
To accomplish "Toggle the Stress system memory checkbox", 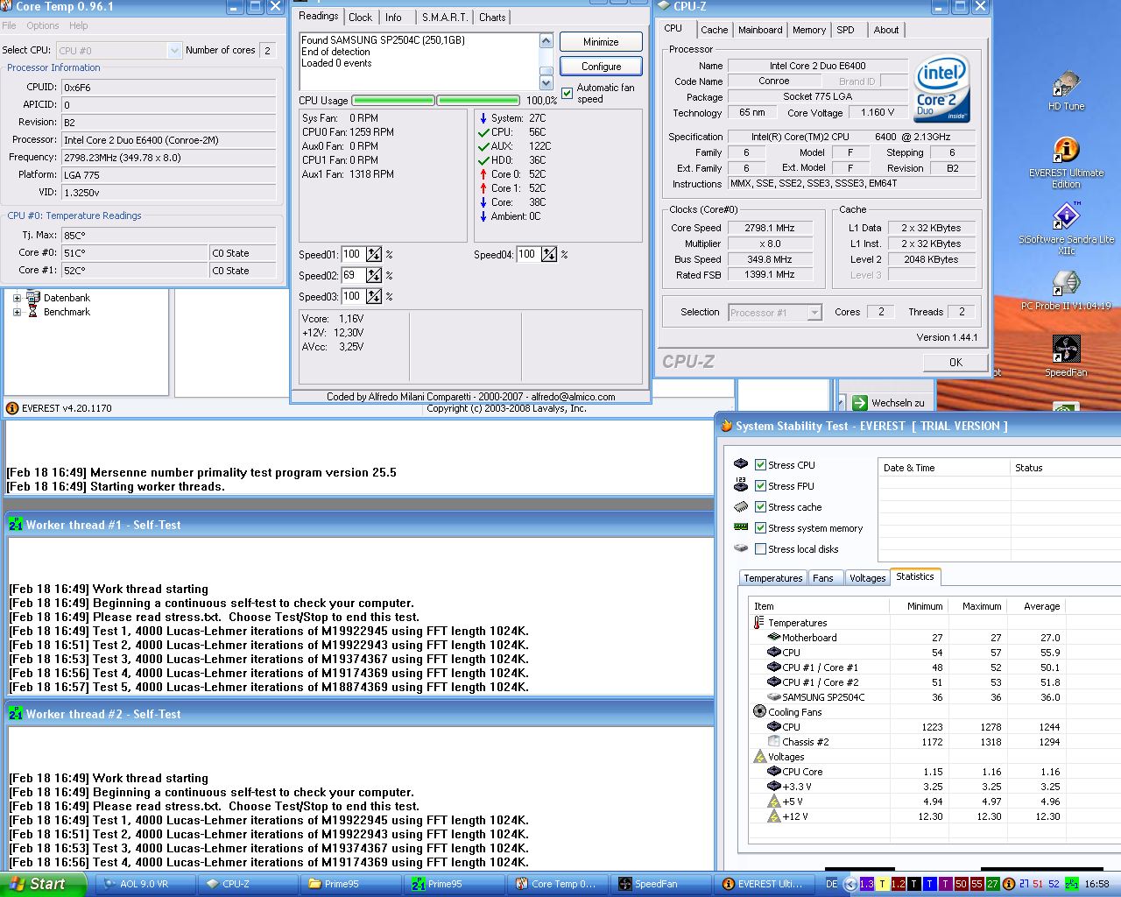I will [x=760, y=528].
